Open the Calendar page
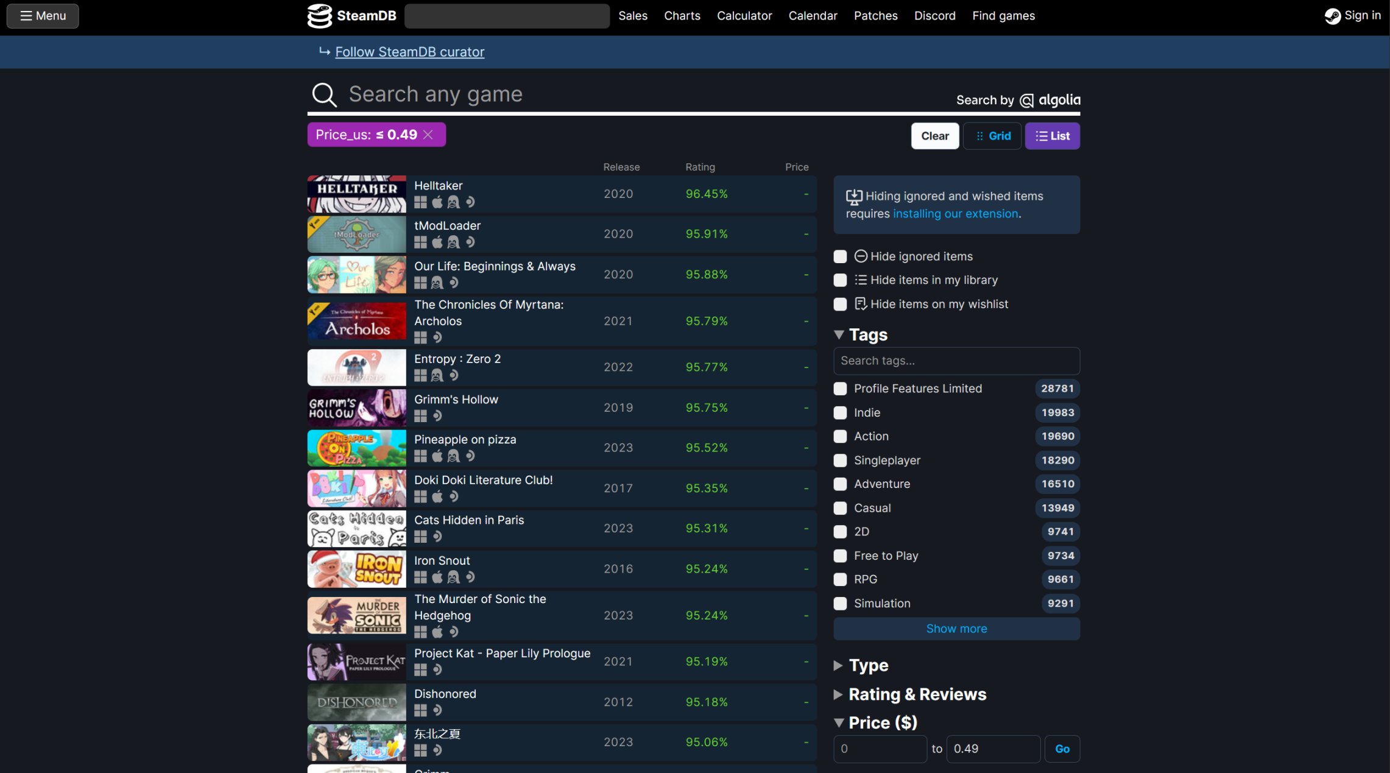 [x=813, y=16]
